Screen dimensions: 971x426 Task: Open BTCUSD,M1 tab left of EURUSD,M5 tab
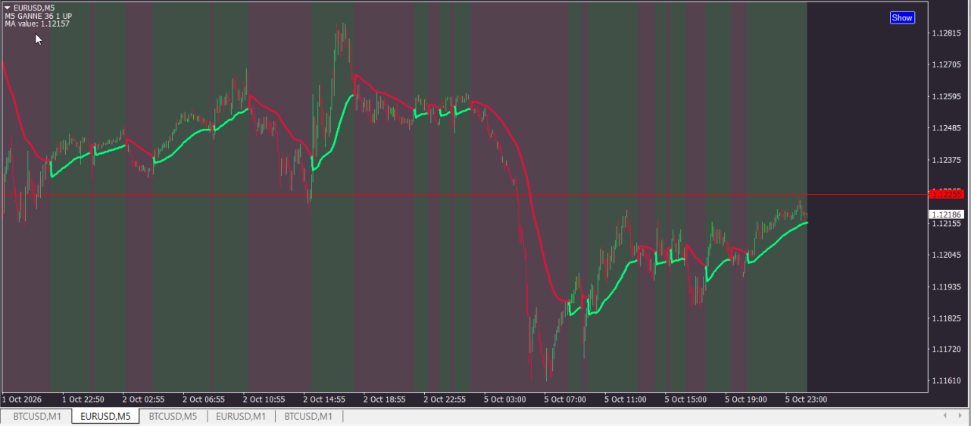pyautogui.click(x=37, y=416)
